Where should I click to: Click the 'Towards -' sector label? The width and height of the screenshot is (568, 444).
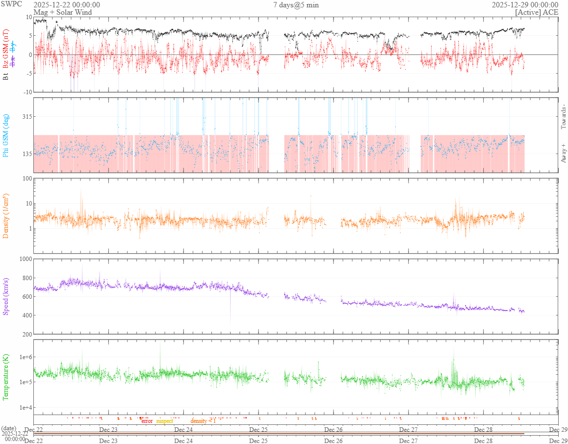click(x=563, y=117)
